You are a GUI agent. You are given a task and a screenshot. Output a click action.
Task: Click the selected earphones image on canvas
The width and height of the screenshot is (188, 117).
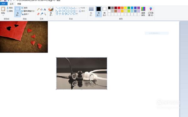tap(82, 73)
